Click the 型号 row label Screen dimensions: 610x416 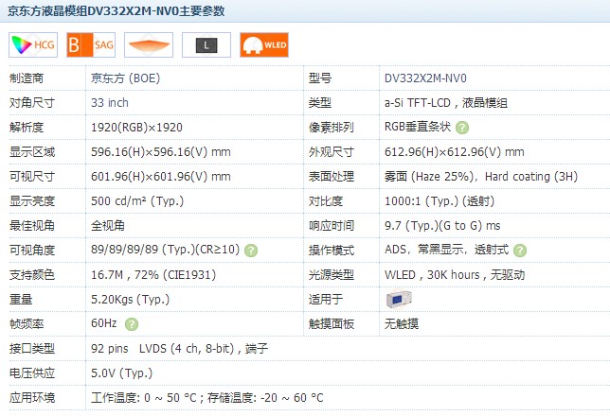320,78
